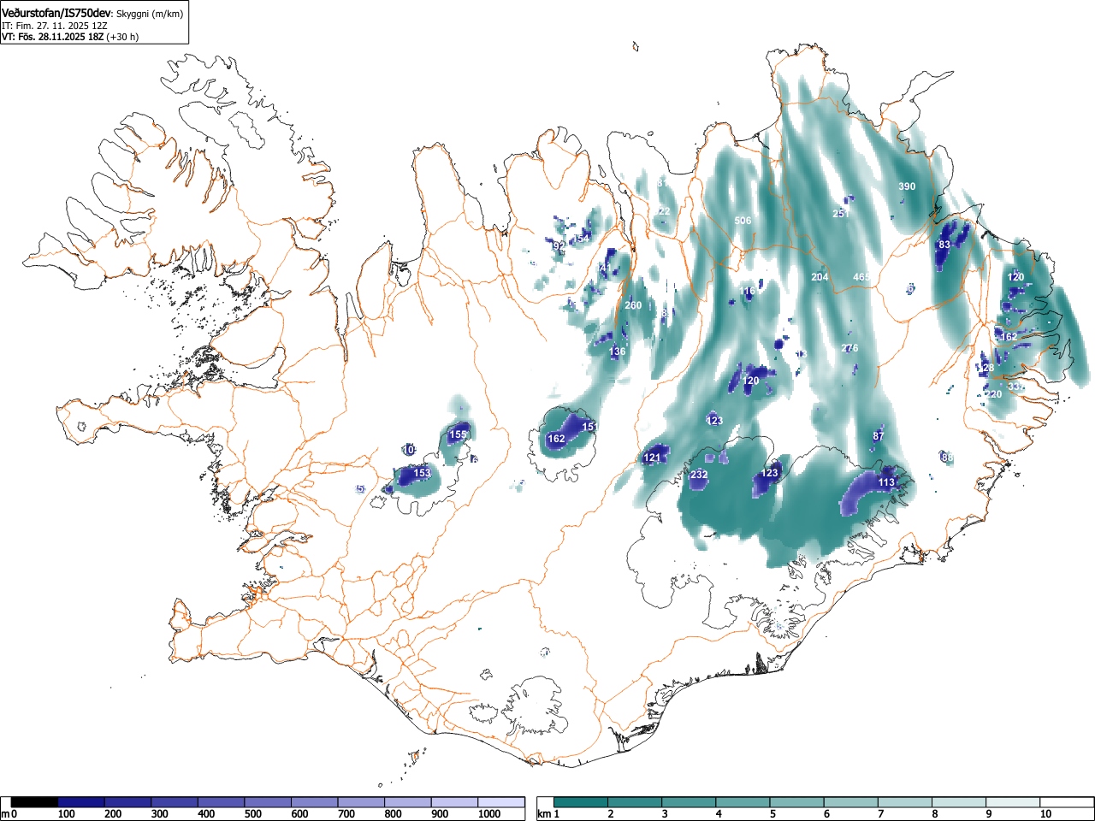Screen dimensions: 1095x821
Task: Click the 92 visibility value on the map
Action: click(x=559, y=245)
